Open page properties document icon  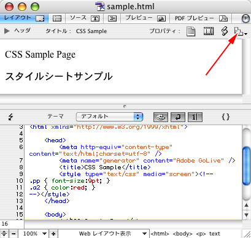(191, 31)
